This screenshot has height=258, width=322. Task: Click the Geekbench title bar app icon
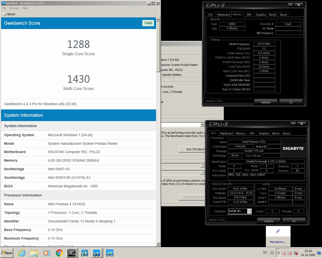click(3, 3)
